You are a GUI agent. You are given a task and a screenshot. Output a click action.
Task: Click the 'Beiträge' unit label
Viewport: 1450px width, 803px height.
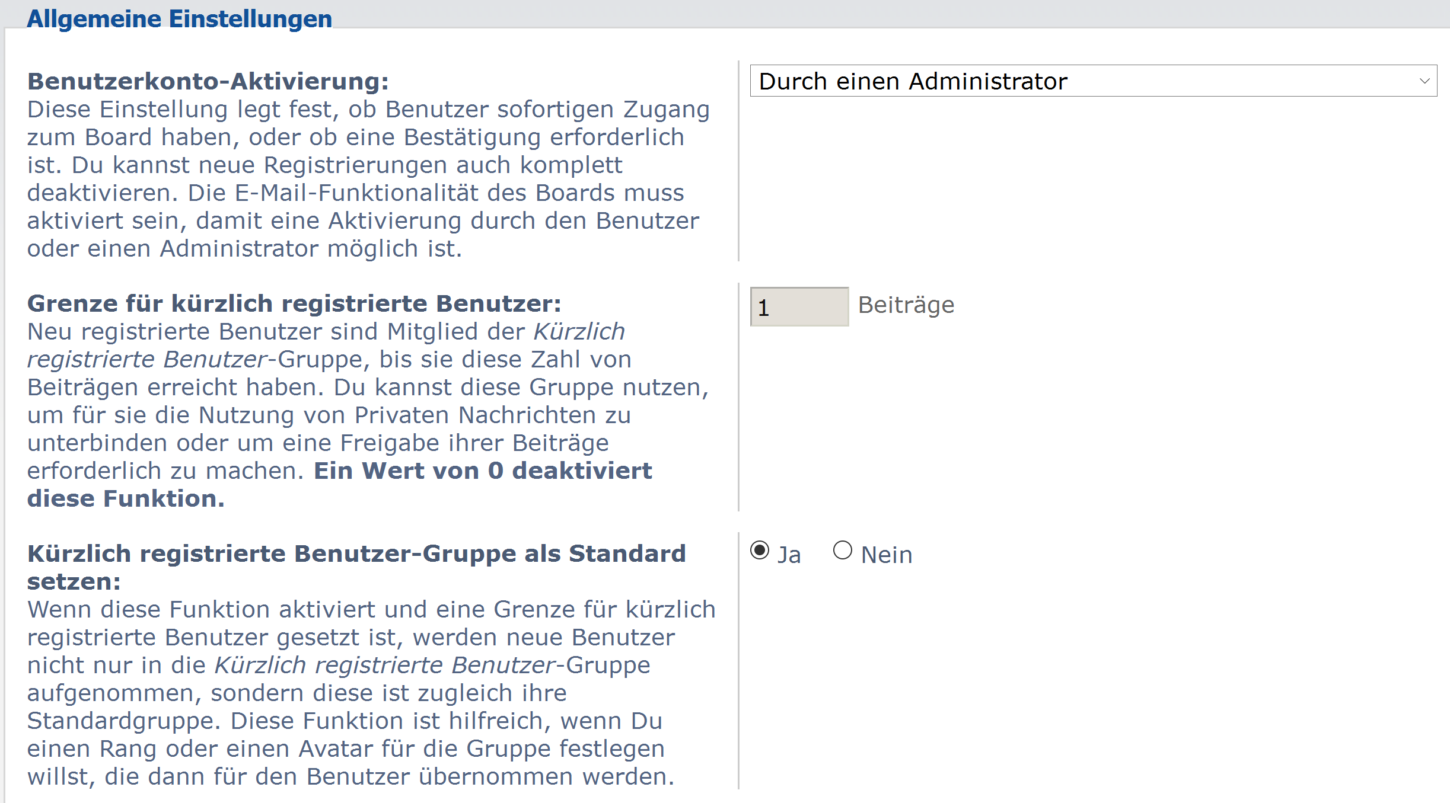906,305
